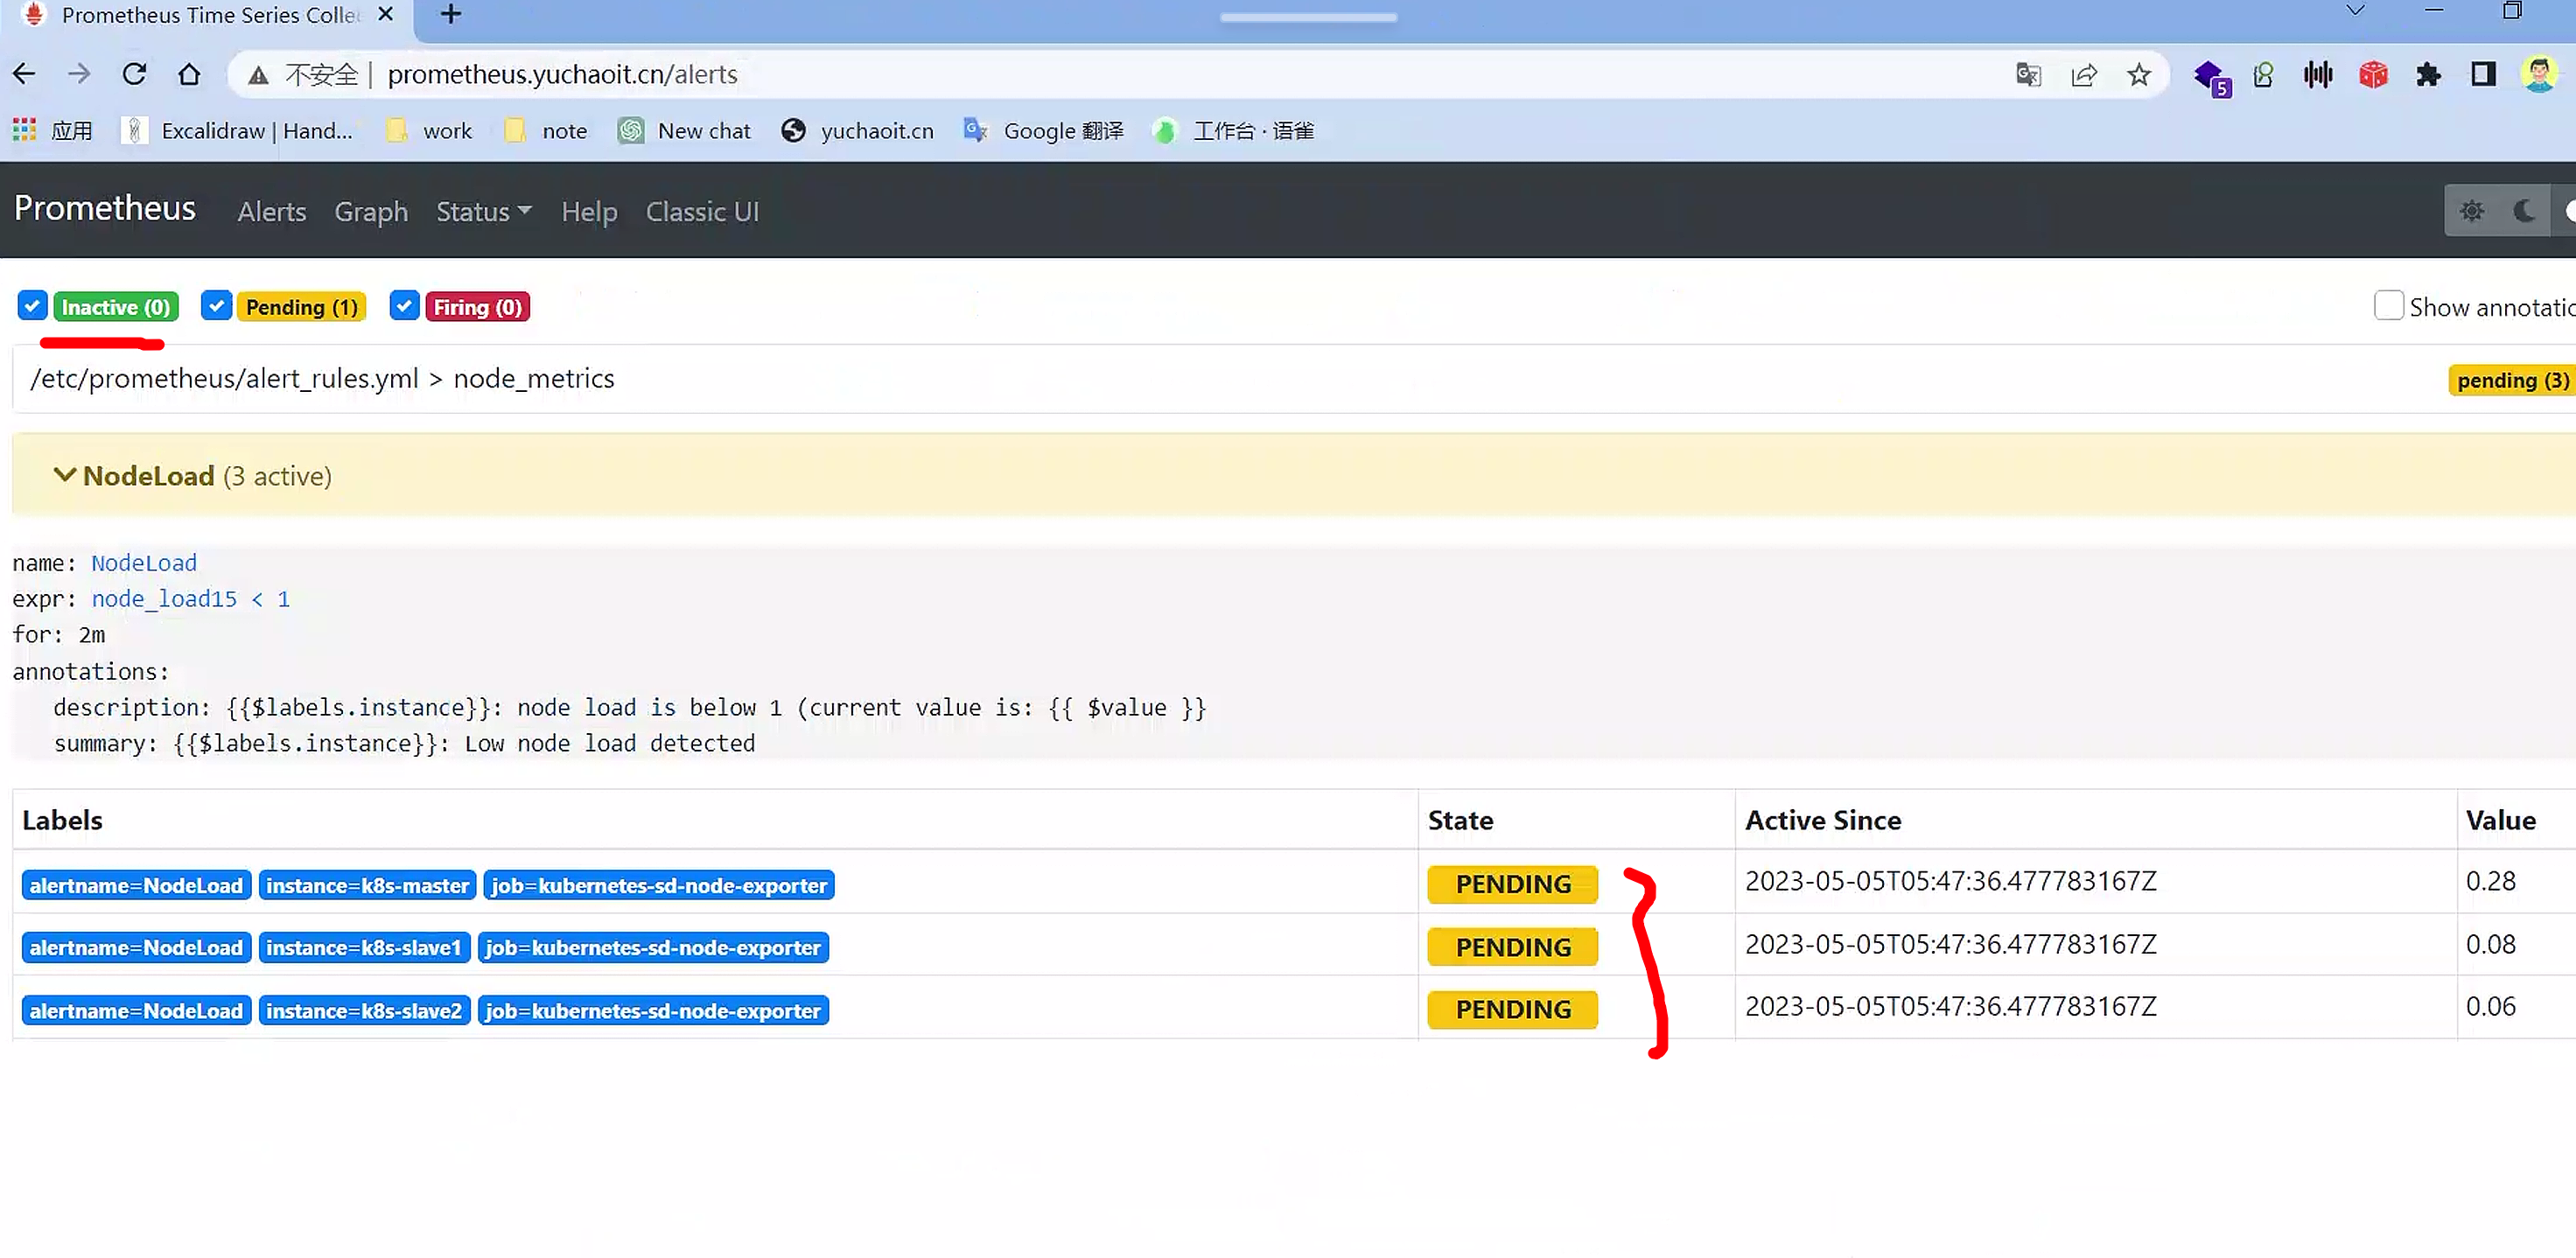Screen dimensions: 2576x1258
Task: Open the browser extensions puzzle icon
Action: 2428,74
